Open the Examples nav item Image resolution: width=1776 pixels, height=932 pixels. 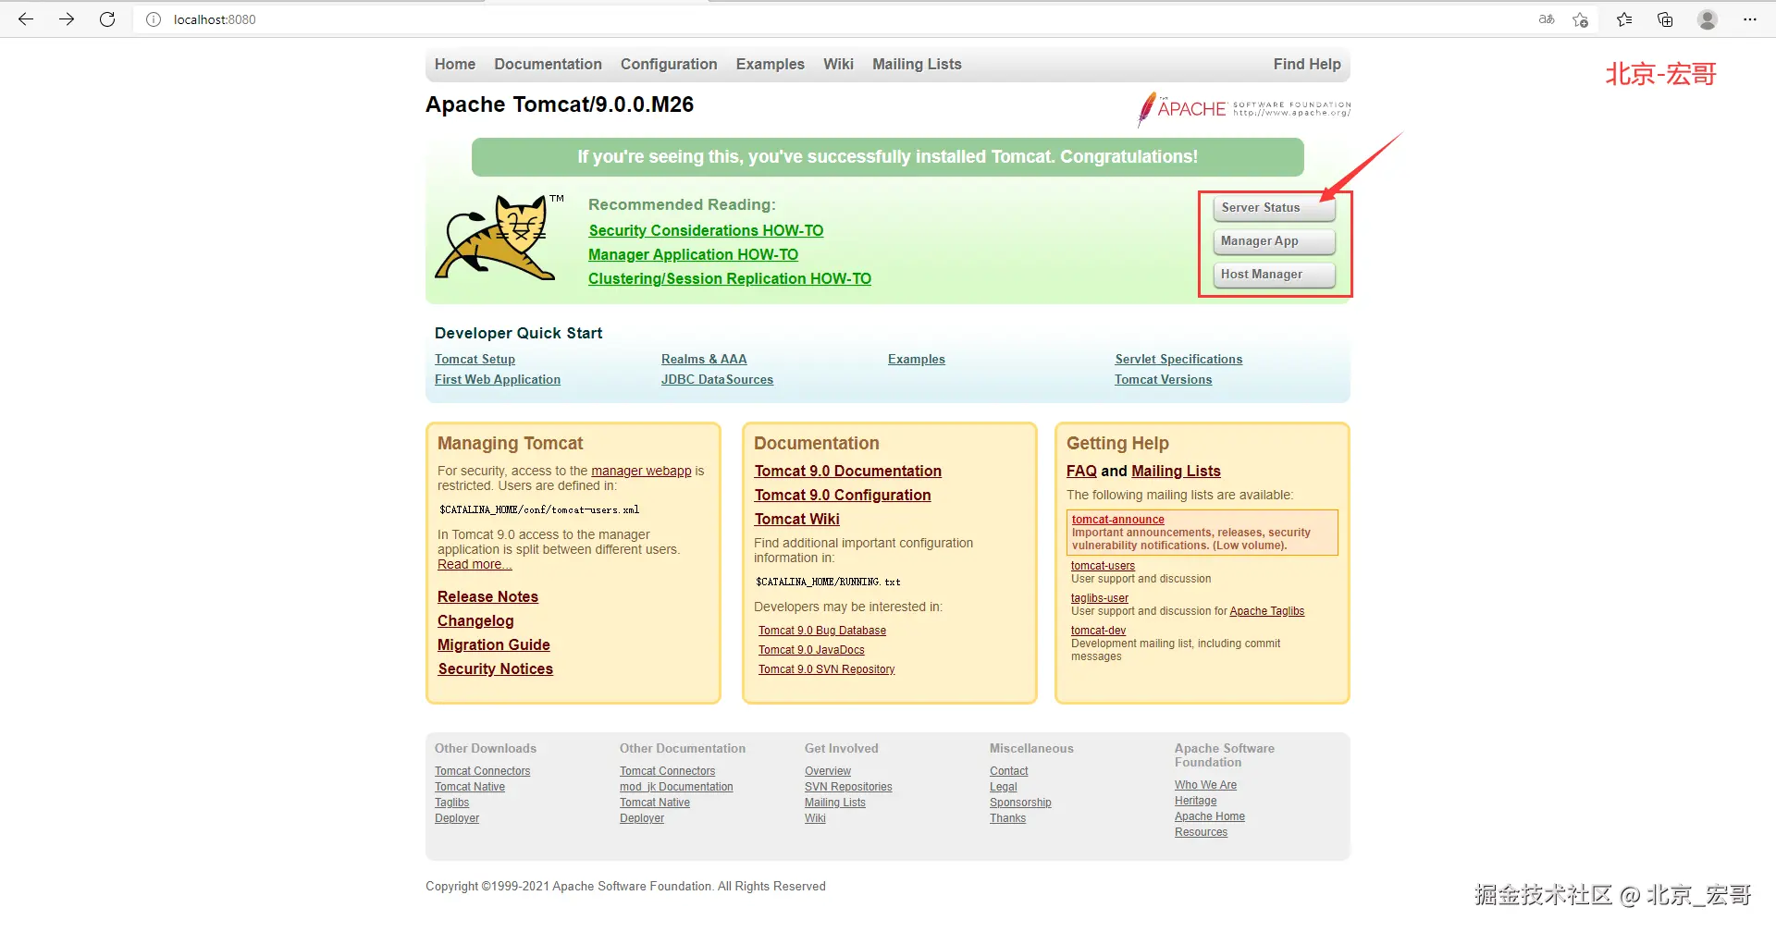[x=771, y=64]
